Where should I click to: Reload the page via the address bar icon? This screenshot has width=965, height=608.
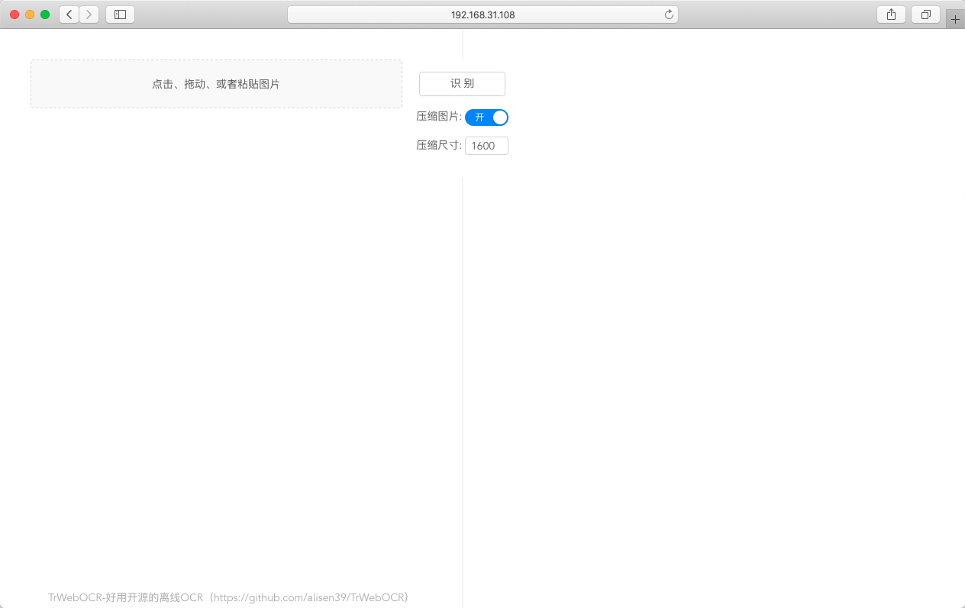coord(669,14)
